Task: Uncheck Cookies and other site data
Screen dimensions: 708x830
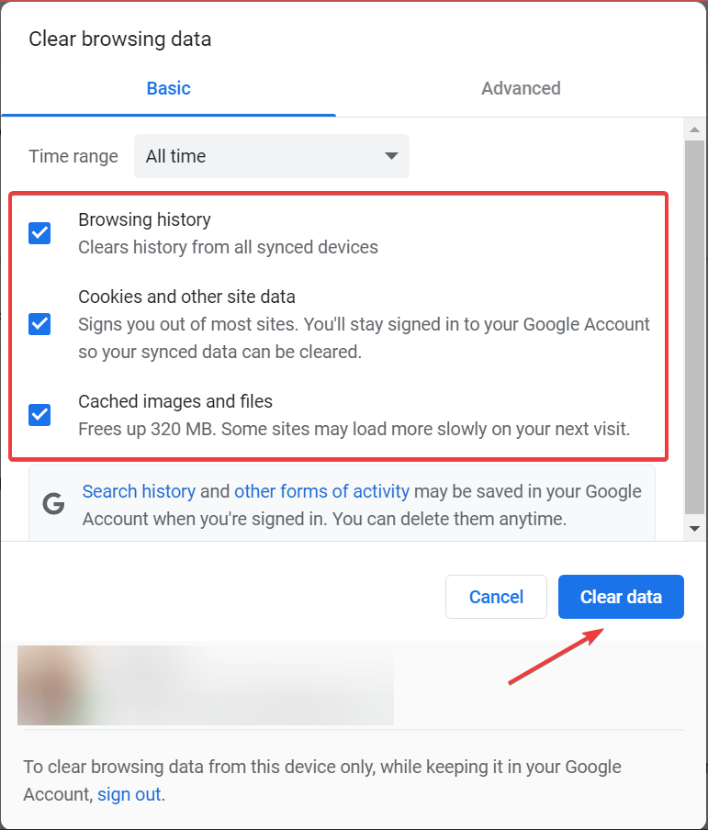Action: pos(39,324)
